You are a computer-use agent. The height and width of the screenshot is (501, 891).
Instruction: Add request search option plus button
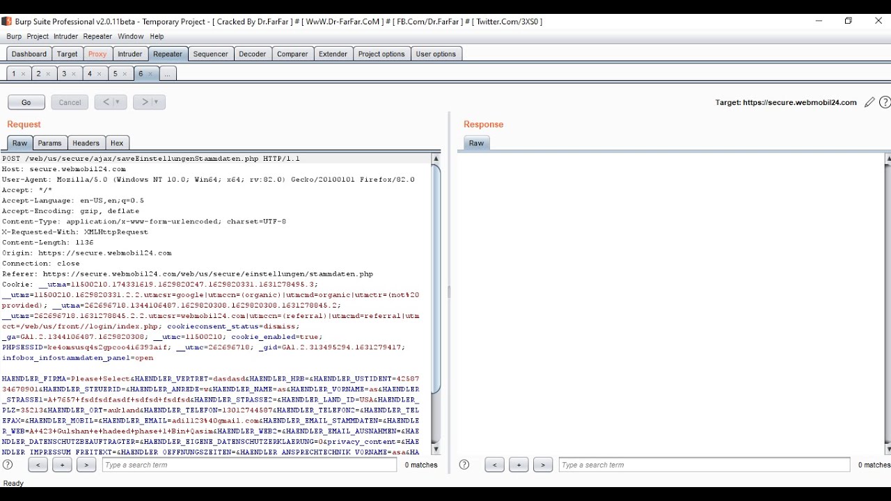[62, 465]
